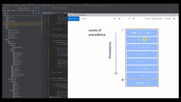The width and height of the screenshot is (181, 102).
Task: Select Method.h in project tree
Action: point(16,64)
